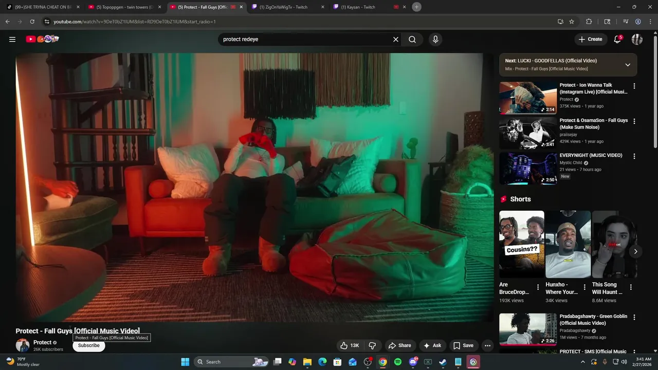
Task: Open Chrome three-dot menu
Action: point(650,22)
